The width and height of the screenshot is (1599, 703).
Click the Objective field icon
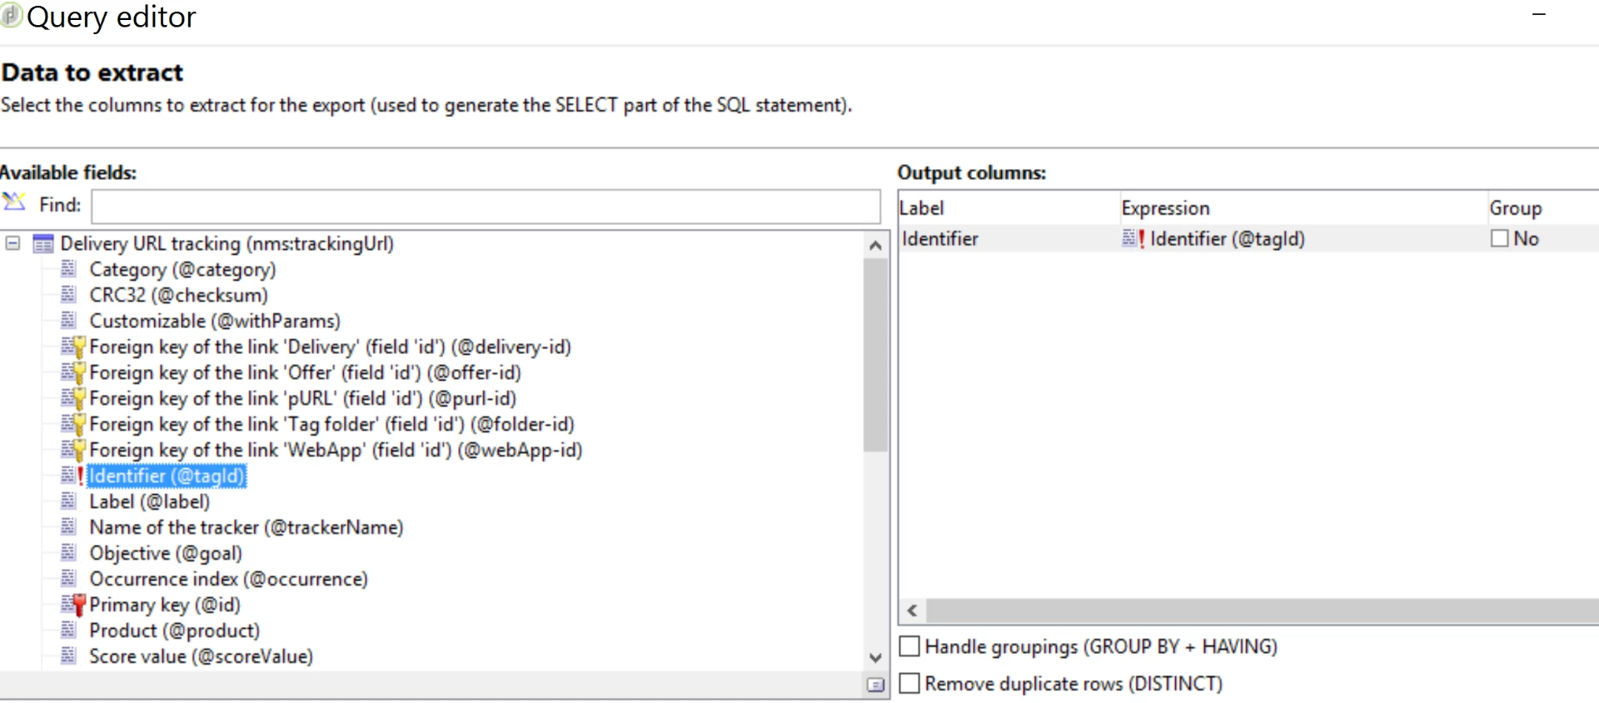(69, 553)
